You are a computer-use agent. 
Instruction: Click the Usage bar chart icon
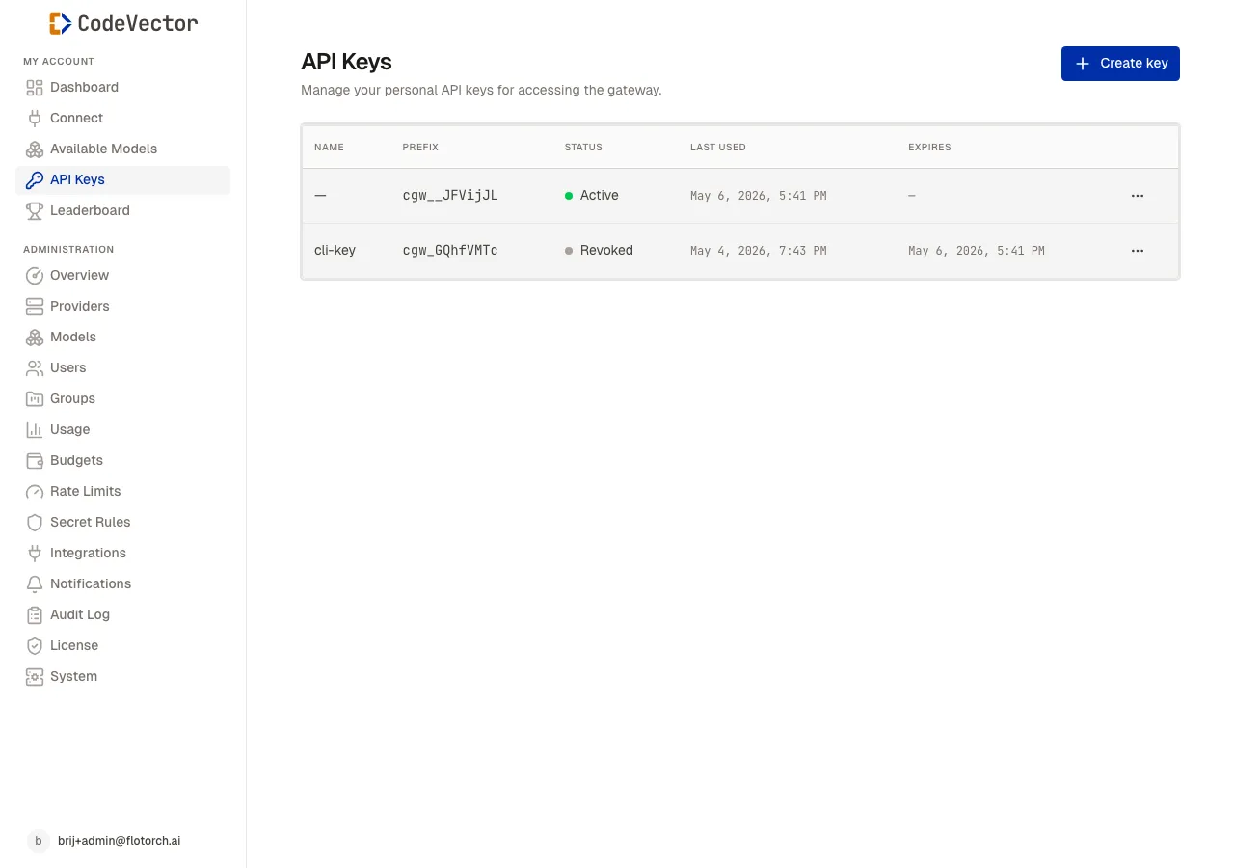tap(35, 430)
